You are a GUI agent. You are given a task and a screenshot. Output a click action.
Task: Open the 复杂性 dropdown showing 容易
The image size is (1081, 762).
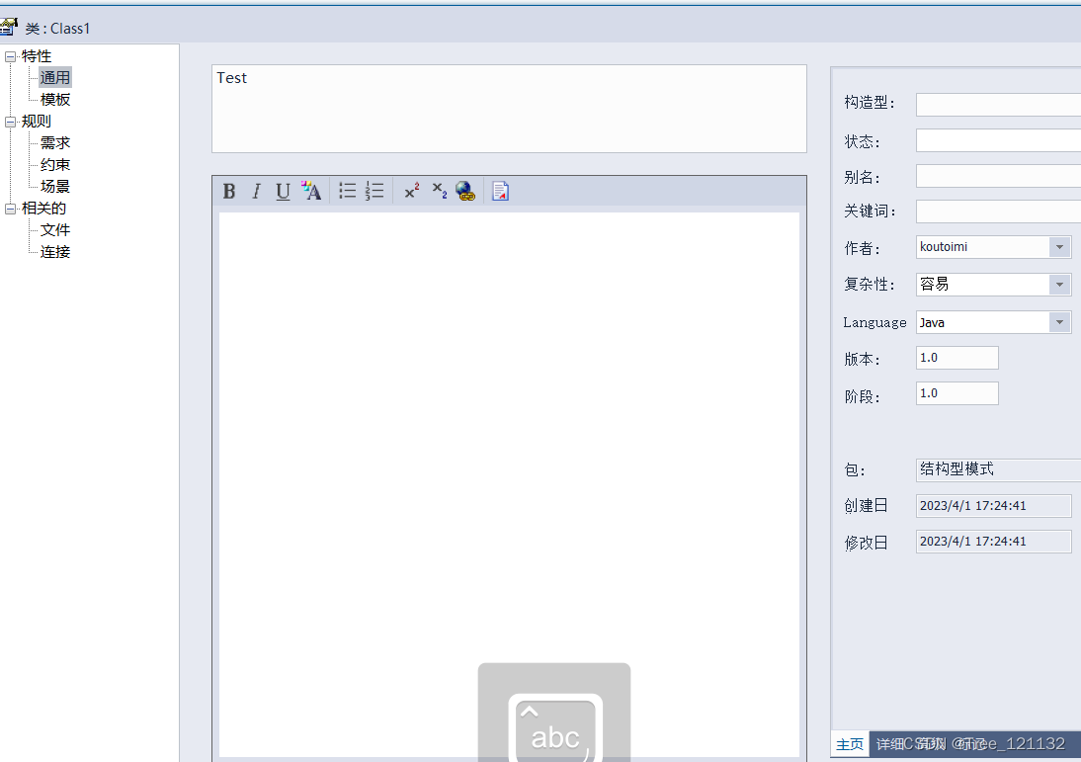[x=1059, y=285]
